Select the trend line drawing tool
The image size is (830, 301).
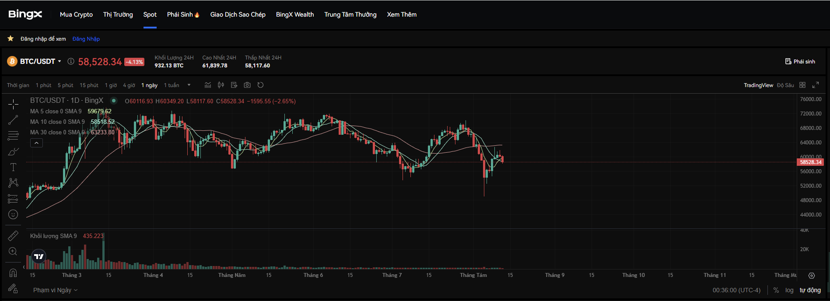coord(13,120)
